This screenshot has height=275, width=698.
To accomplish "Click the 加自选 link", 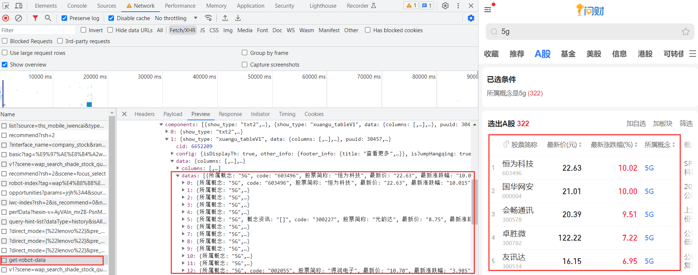I will tap(636, 124).
